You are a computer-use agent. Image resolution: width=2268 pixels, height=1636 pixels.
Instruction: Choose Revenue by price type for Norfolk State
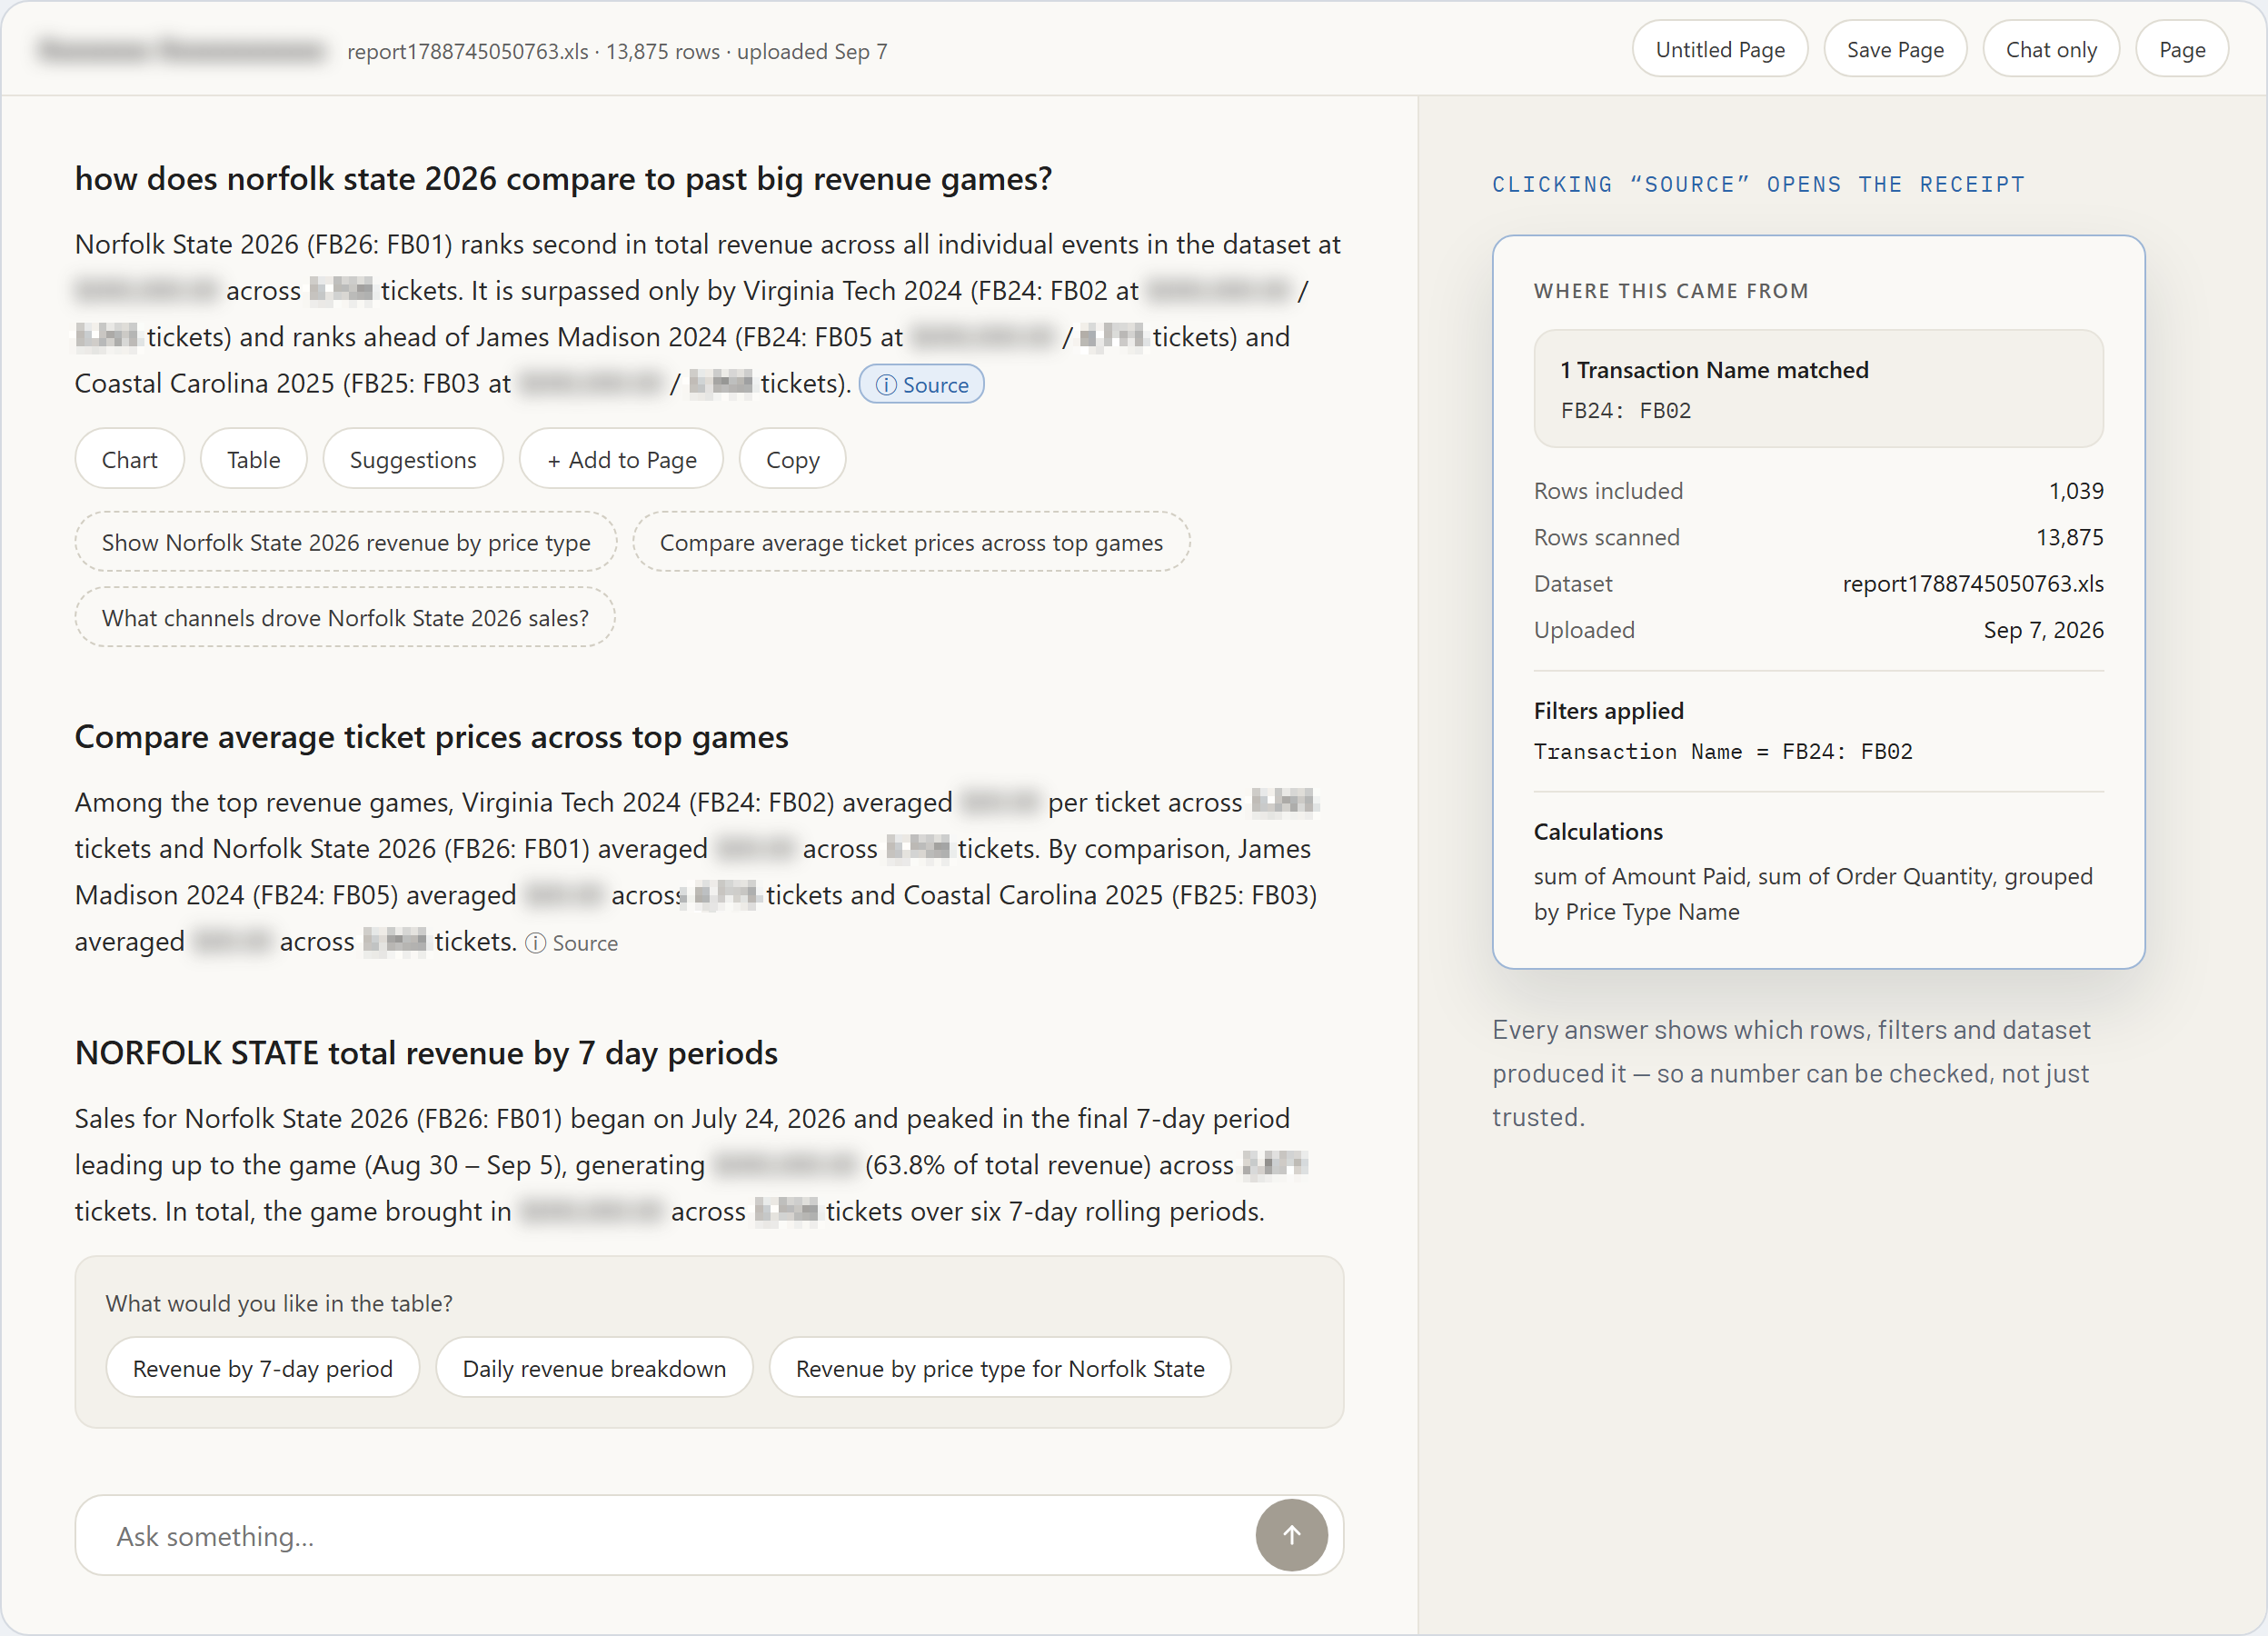(1000, 1367)
